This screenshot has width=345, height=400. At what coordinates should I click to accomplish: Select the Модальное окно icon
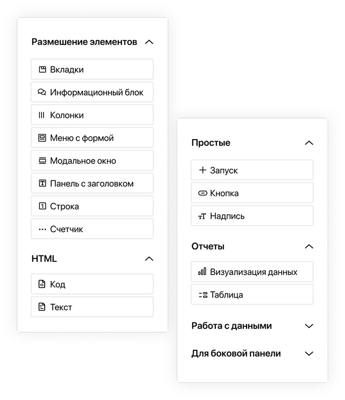[x=42, y=160]
